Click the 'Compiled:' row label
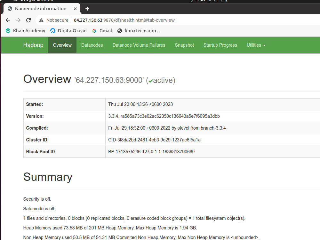Screen dimensions: 320x240 pos(37,128)
